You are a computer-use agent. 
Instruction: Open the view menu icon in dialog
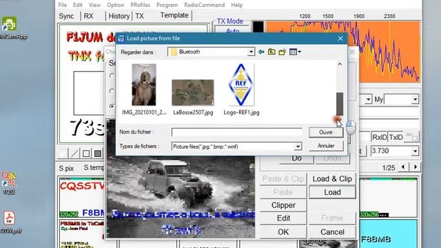[x=295, y=52]
